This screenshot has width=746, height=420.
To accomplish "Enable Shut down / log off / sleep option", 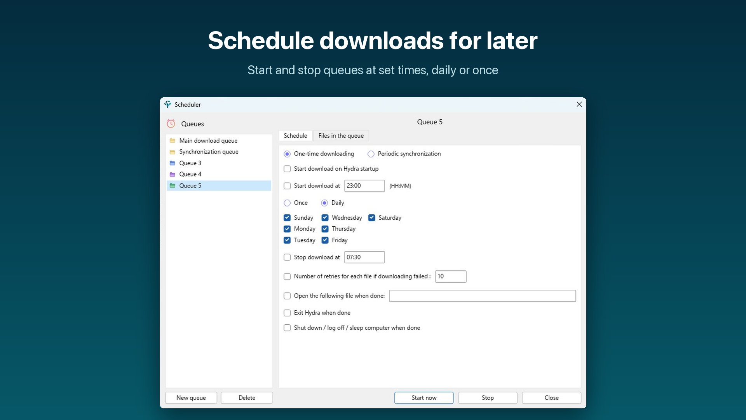I will coord(287,328).
